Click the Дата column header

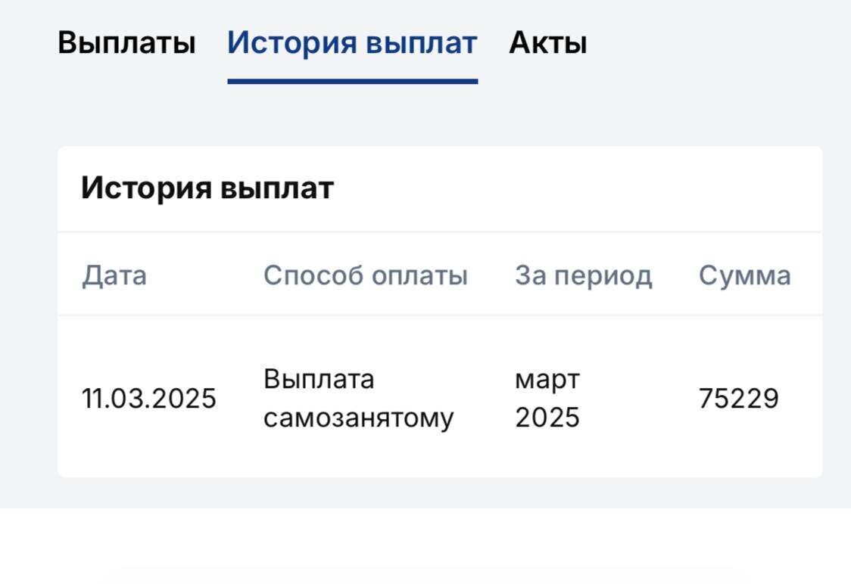pos(114,274)
